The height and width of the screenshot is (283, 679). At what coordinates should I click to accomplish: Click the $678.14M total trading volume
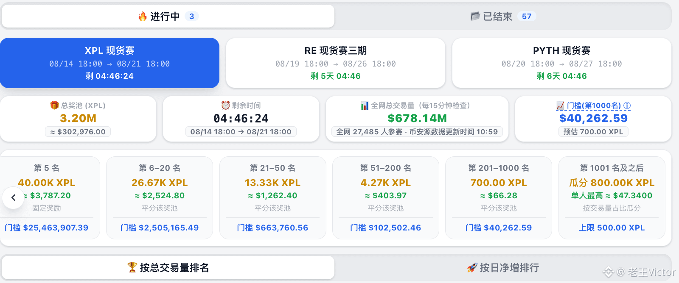pos(417,118)
